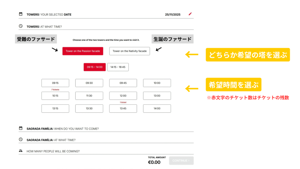Pick the 09:15 time slot
Screen dimensions: 300x169
(55, 83)
